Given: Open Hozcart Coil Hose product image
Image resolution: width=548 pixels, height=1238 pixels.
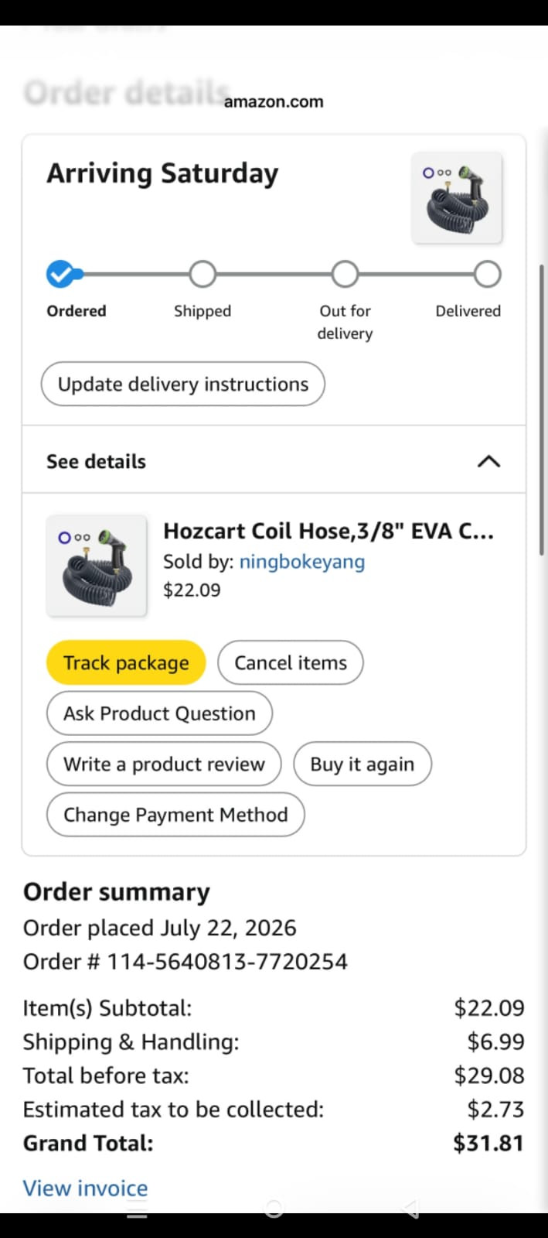Looking at the screenshot, I should 97,566.
